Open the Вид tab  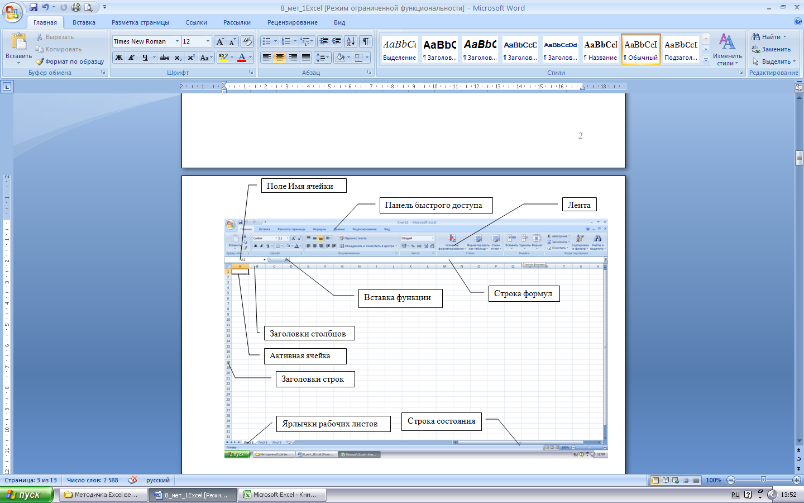click(339, 22)
